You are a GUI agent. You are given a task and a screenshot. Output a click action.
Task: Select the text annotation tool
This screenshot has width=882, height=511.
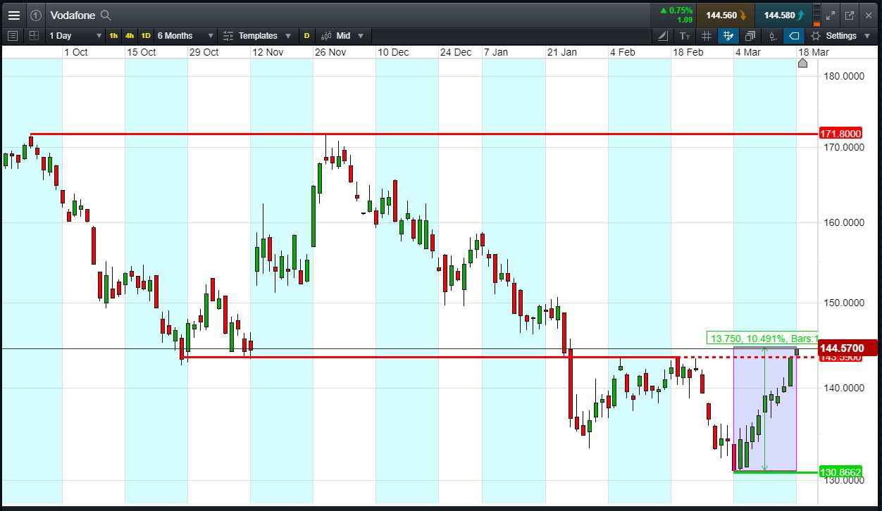point(685,35)
